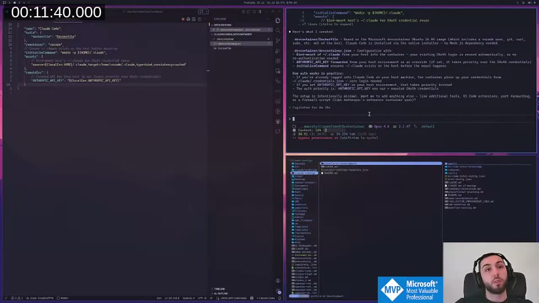The height and width of the screenshot is (303, 539).
Task: Open the errors and warnings status bar item
Action: point(17,298)
